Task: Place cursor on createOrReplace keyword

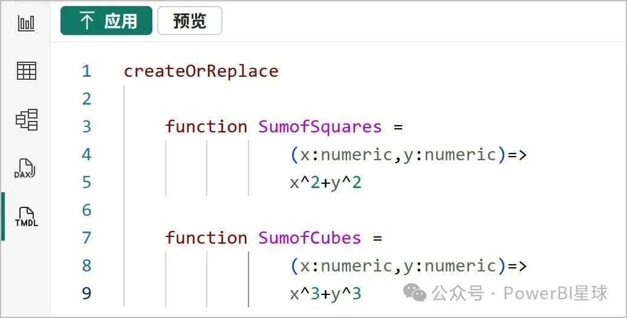Action: (x=201, y=71)
